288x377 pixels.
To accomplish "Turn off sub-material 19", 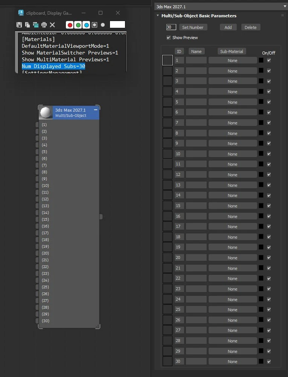I will pos(269,247).
